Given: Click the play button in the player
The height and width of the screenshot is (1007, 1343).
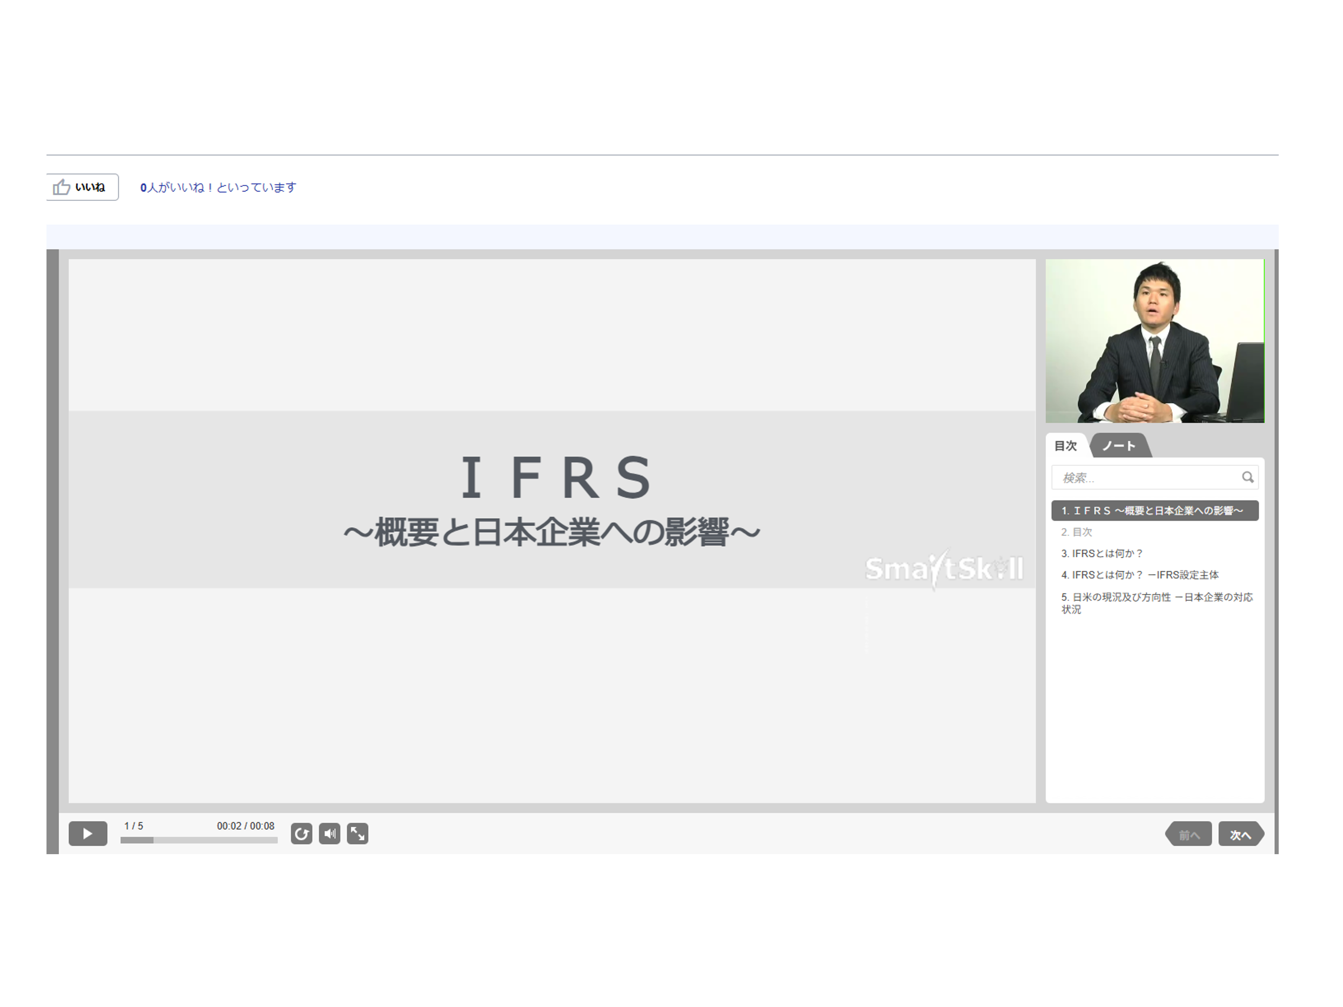Looking at the screenshot, I should [x=88, y=833].
